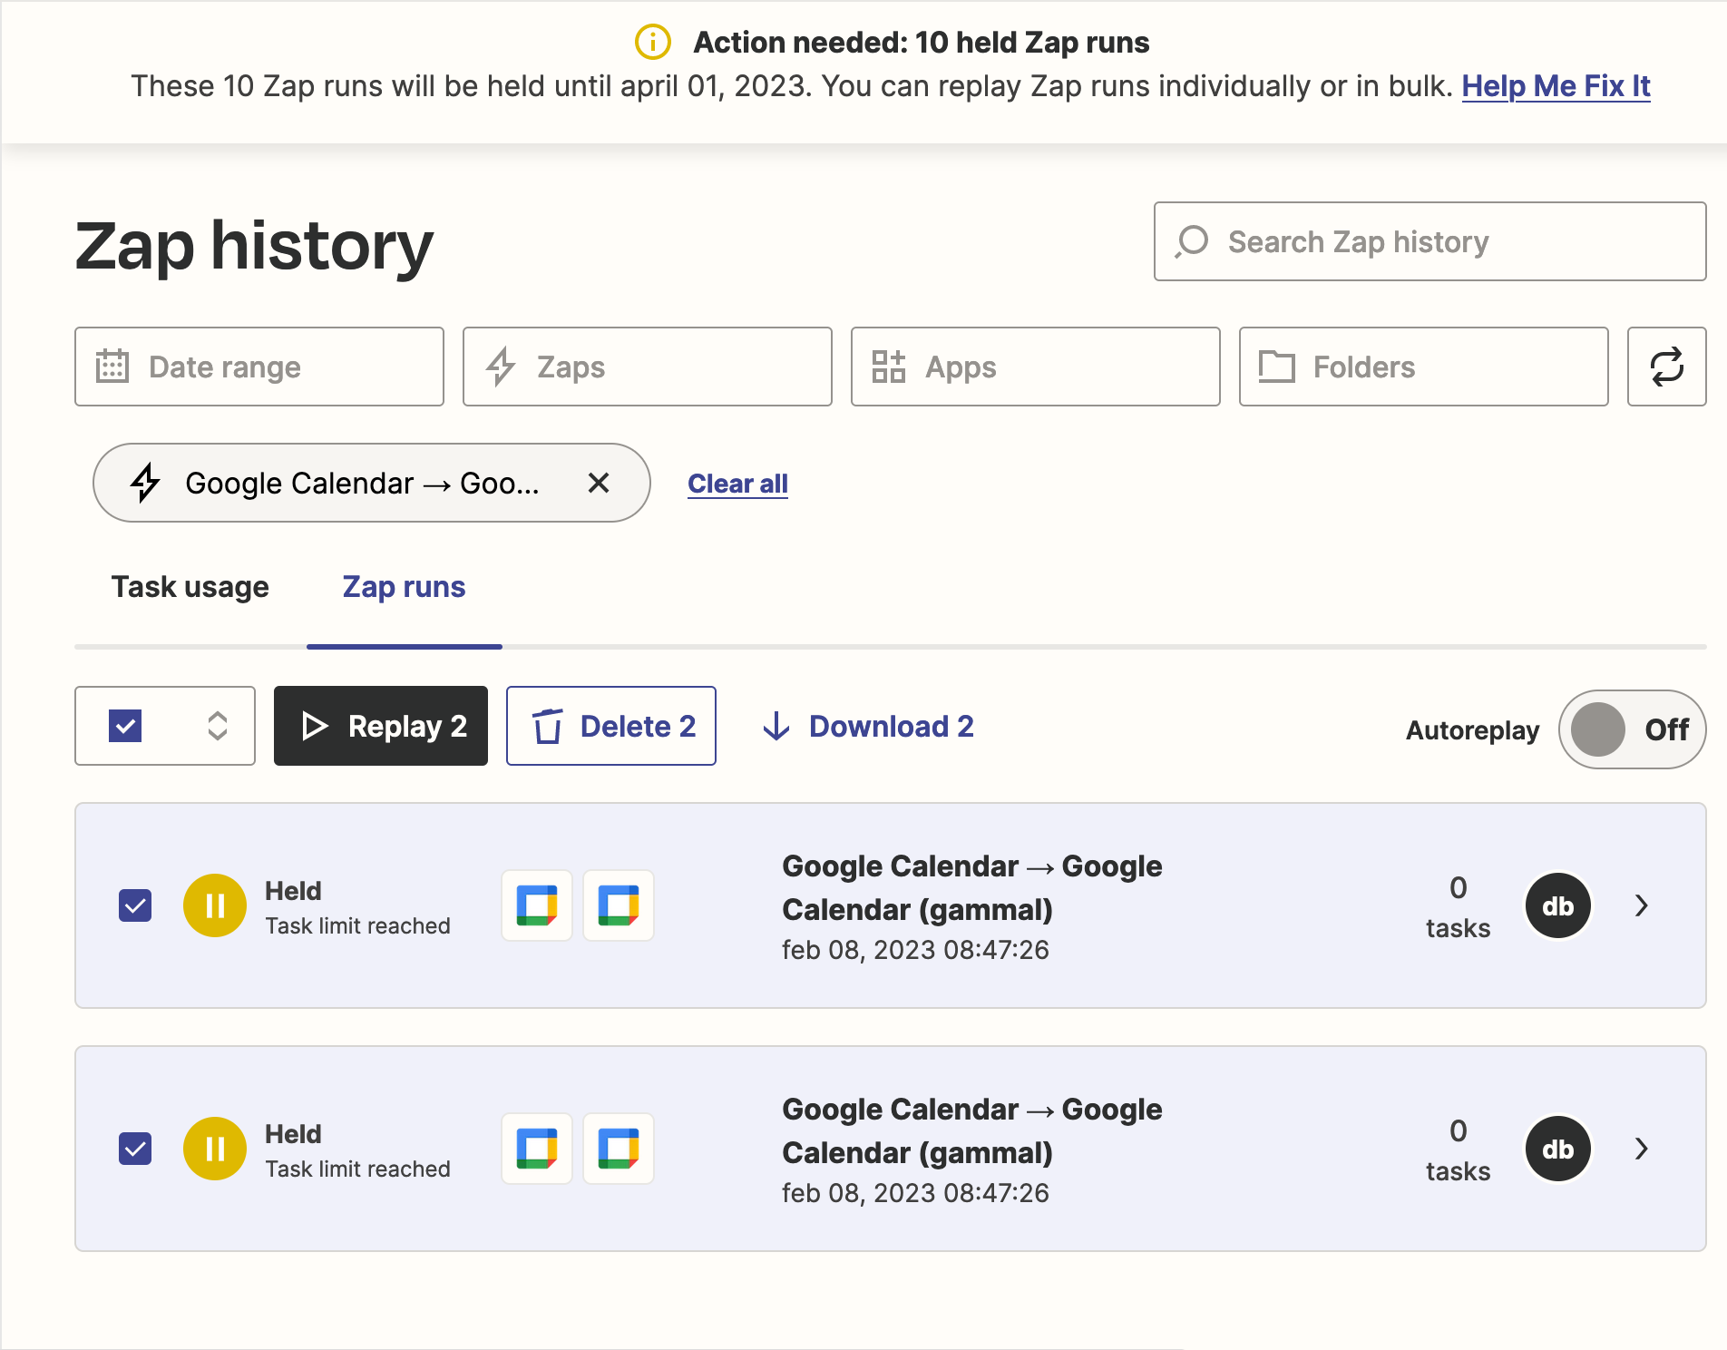The image size is (1727, 1350).
Task: Open second run details via chevron
Action: pyautogui.click(x=1641, y=1149)
